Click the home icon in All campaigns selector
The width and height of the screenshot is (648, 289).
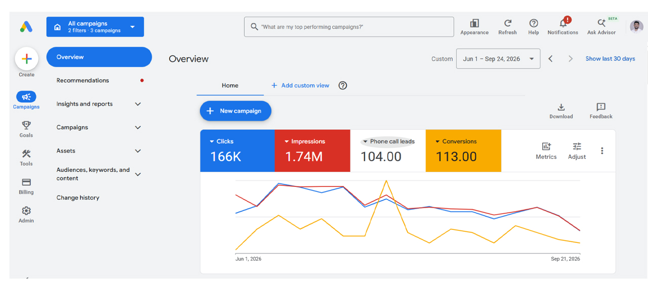click(57, 27)
